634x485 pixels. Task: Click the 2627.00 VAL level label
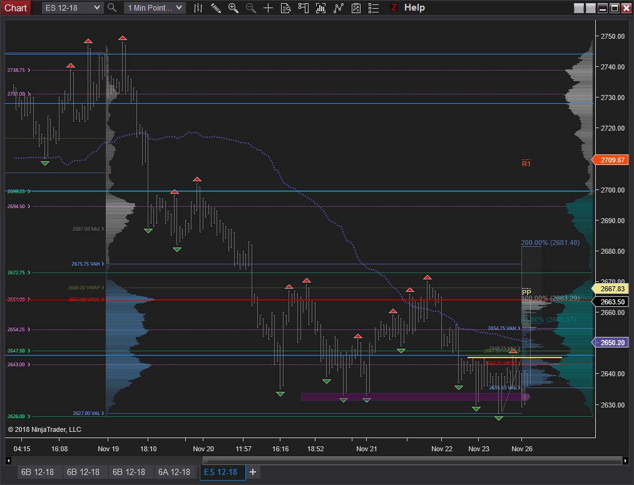(x=88, y=414)
